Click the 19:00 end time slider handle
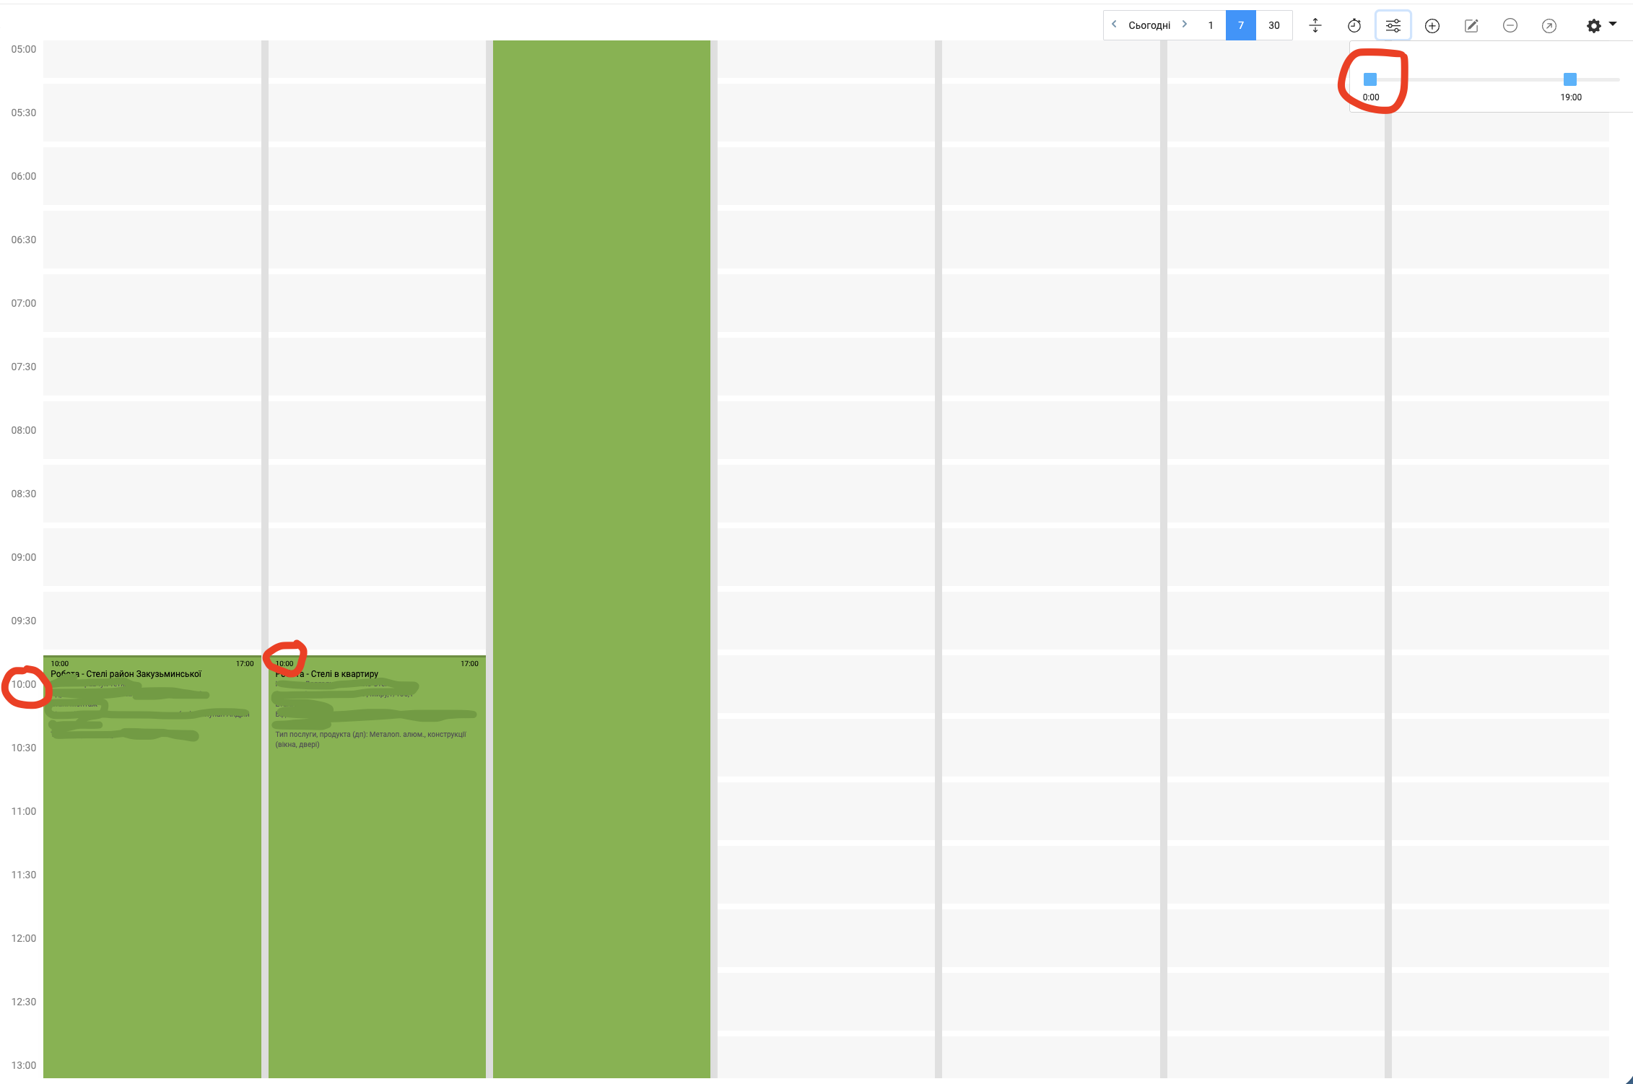The width and height of the screenshot is (1633, 1084). click(x=1570, y=79)
